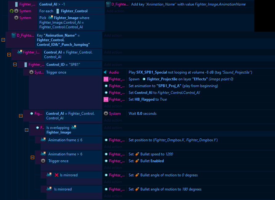This screenshot has width=275, height=200.
Task: Select the Animation frame ≤ 6 condition
Action: point(68,140)
